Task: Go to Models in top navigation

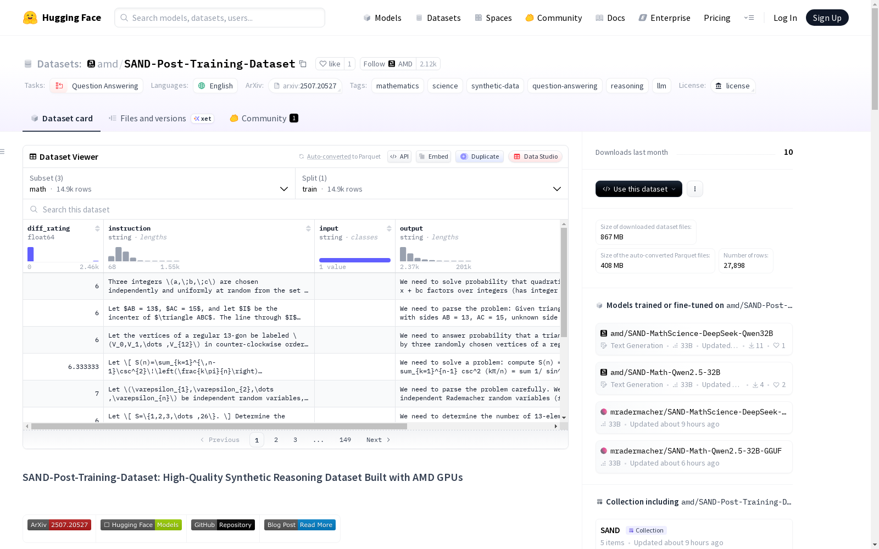Action: click(x=382, y=18)
